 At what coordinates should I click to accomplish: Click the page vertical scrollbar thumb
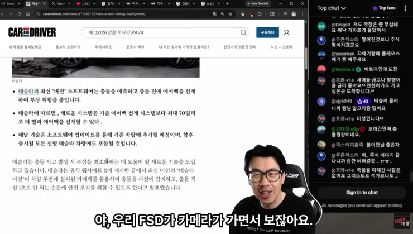click(306, 59)
